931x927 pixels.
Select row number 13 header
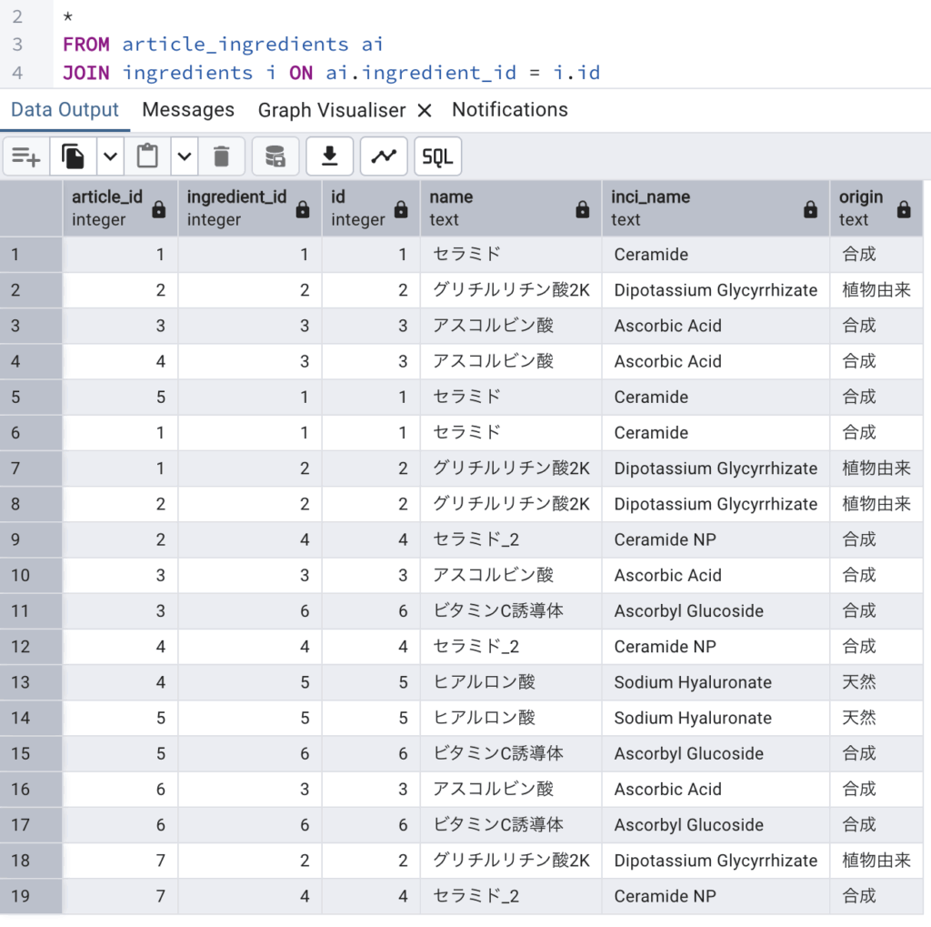(x=31, y=682)
